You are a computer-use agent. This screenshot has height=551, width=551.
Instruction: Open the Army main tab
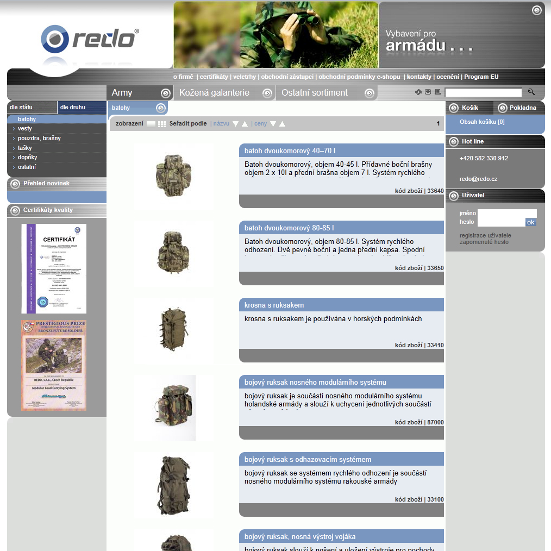coord(140,93)
